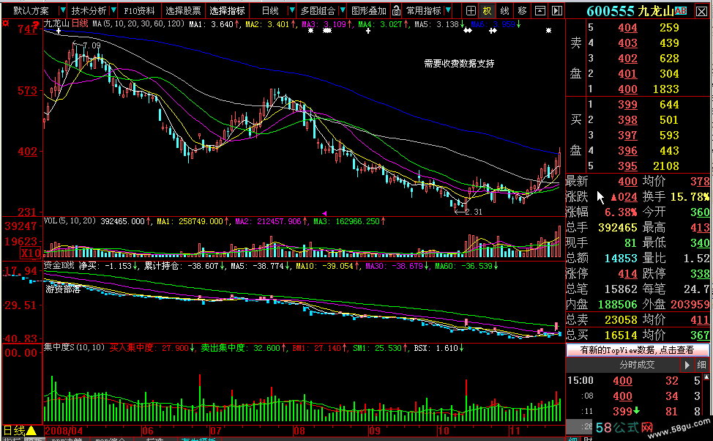
Task: Click the 常用指标 button
Action: [x=423, y=10]
